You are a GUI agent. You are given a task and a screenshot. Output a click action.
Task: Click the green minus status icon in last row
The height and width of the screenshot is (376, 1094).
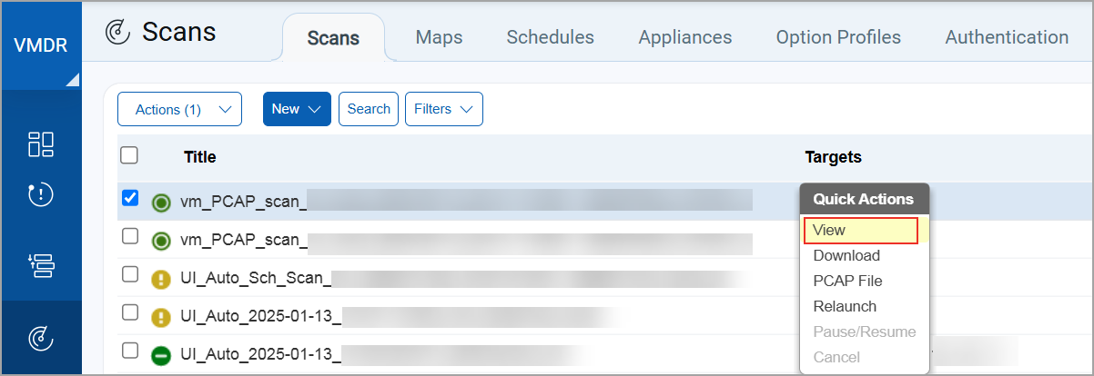(161, 355)
